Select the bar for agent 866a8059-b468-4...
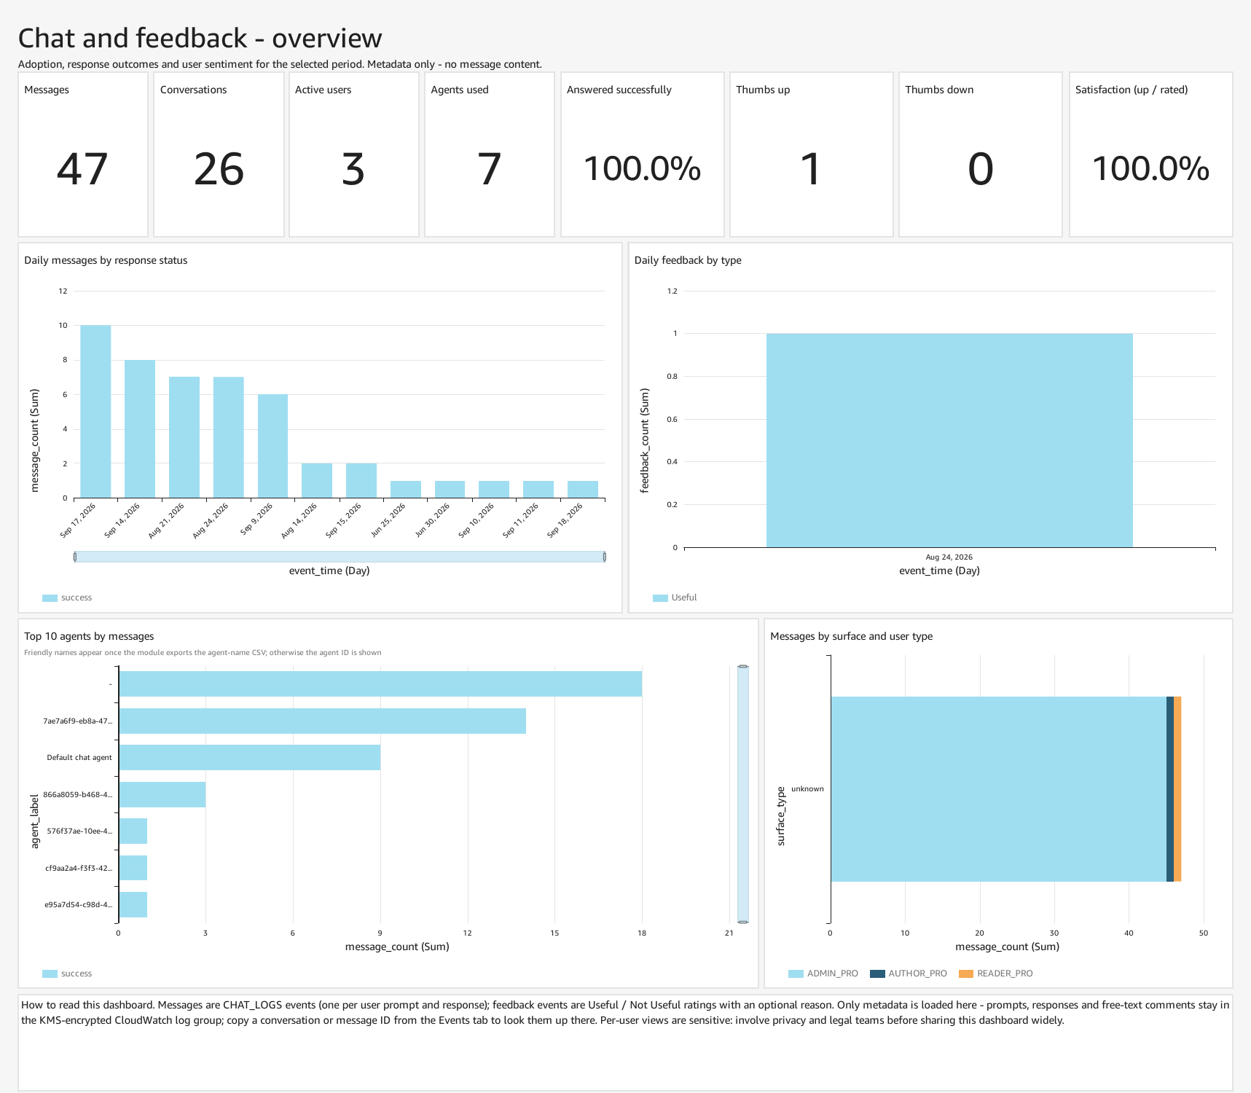The height and width of the screenshot is (1093, 1251). click(x=162, y=794)
